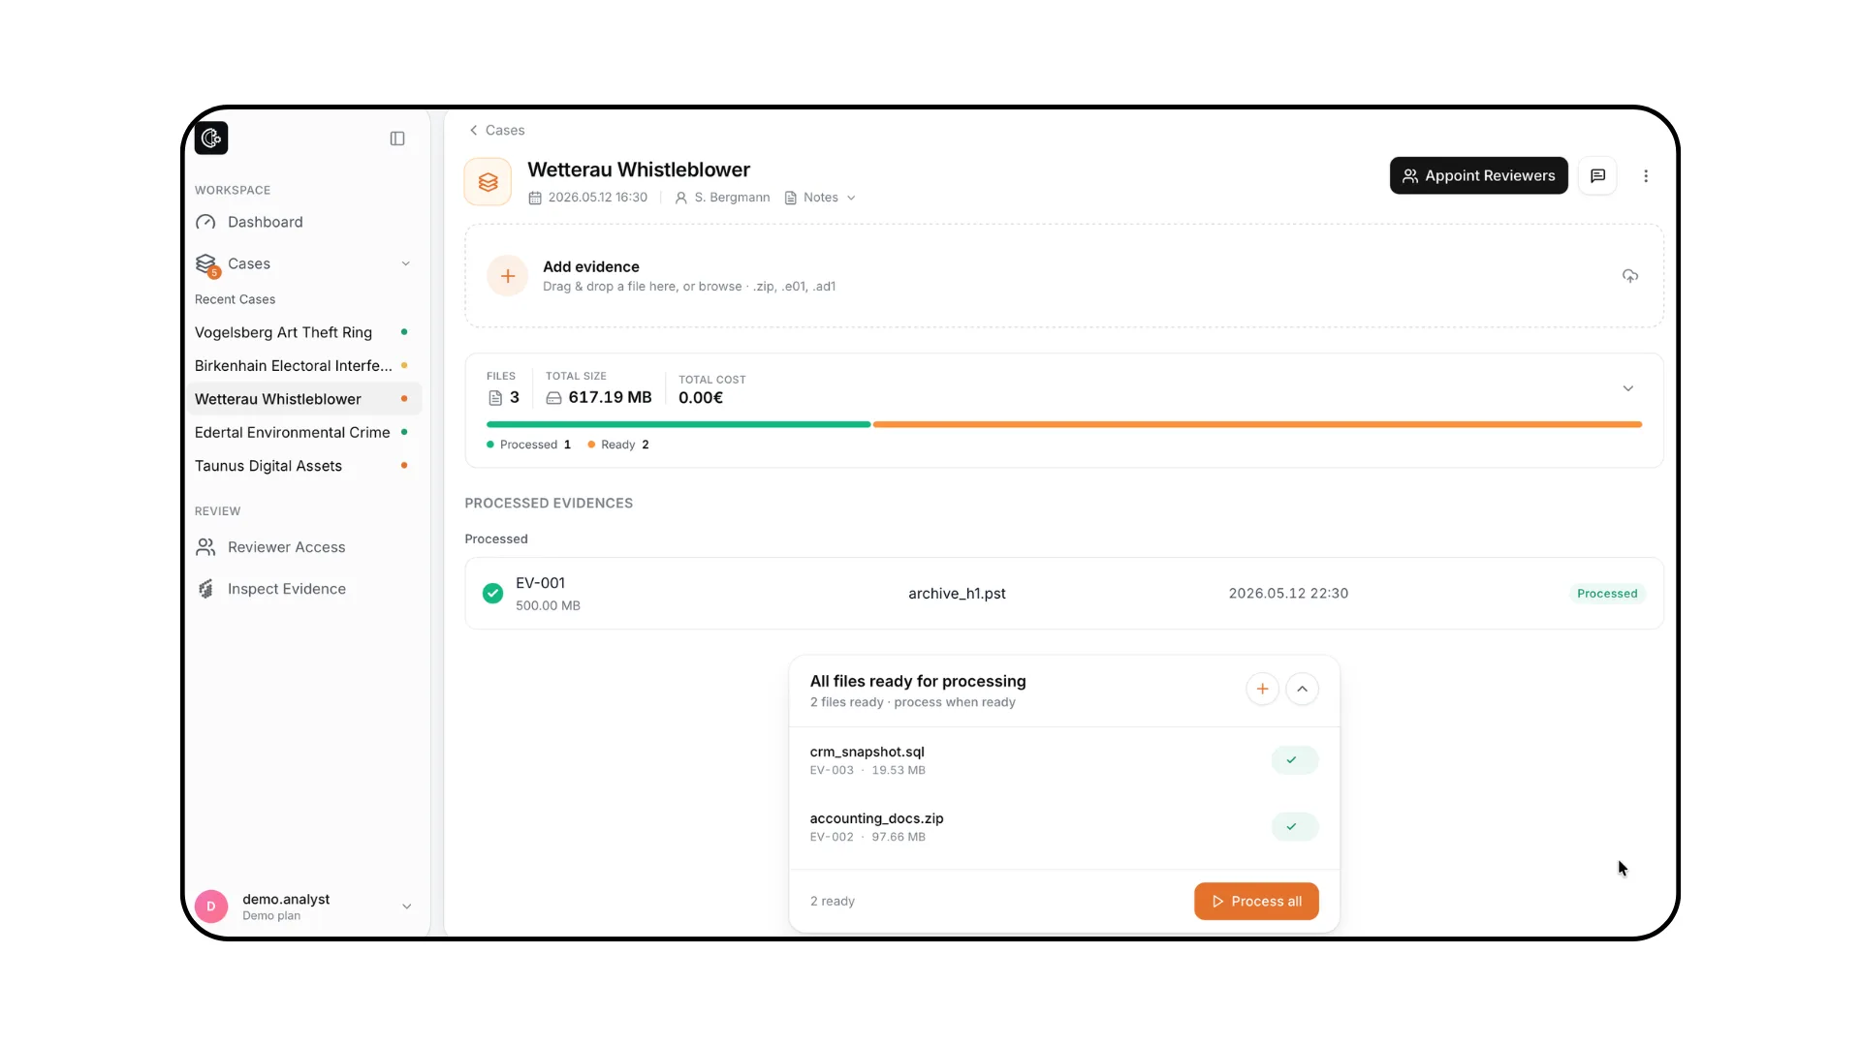
Task: Collapse the Cases chevron in the sidebar
Action: [x=406, y=263]
